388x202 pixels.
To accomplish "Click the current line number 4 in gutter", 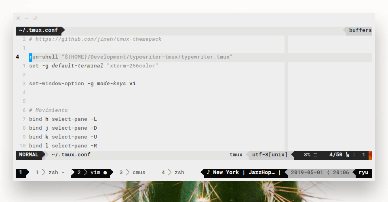I will 17,57.
